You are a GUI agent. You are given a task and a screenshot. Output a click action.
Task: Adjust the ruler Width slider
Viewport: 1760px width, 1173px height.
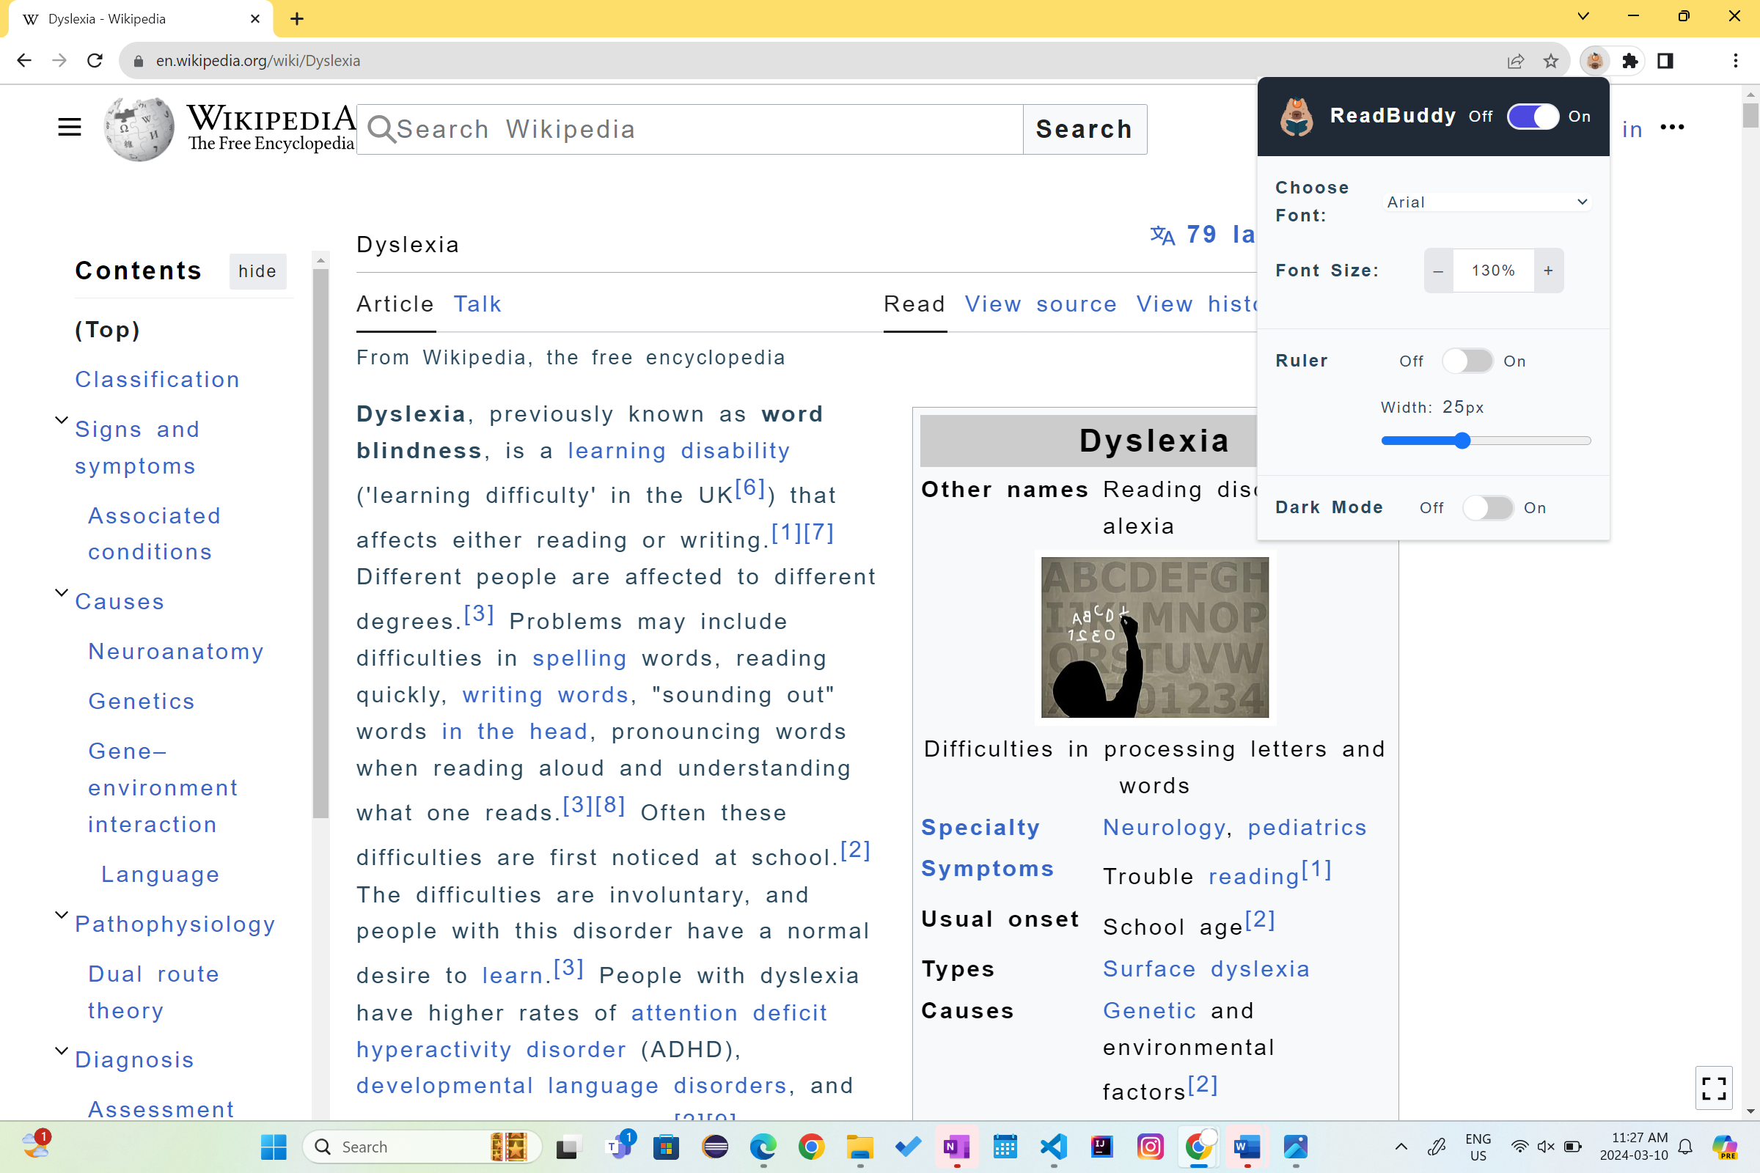(x=1462, y=441)
